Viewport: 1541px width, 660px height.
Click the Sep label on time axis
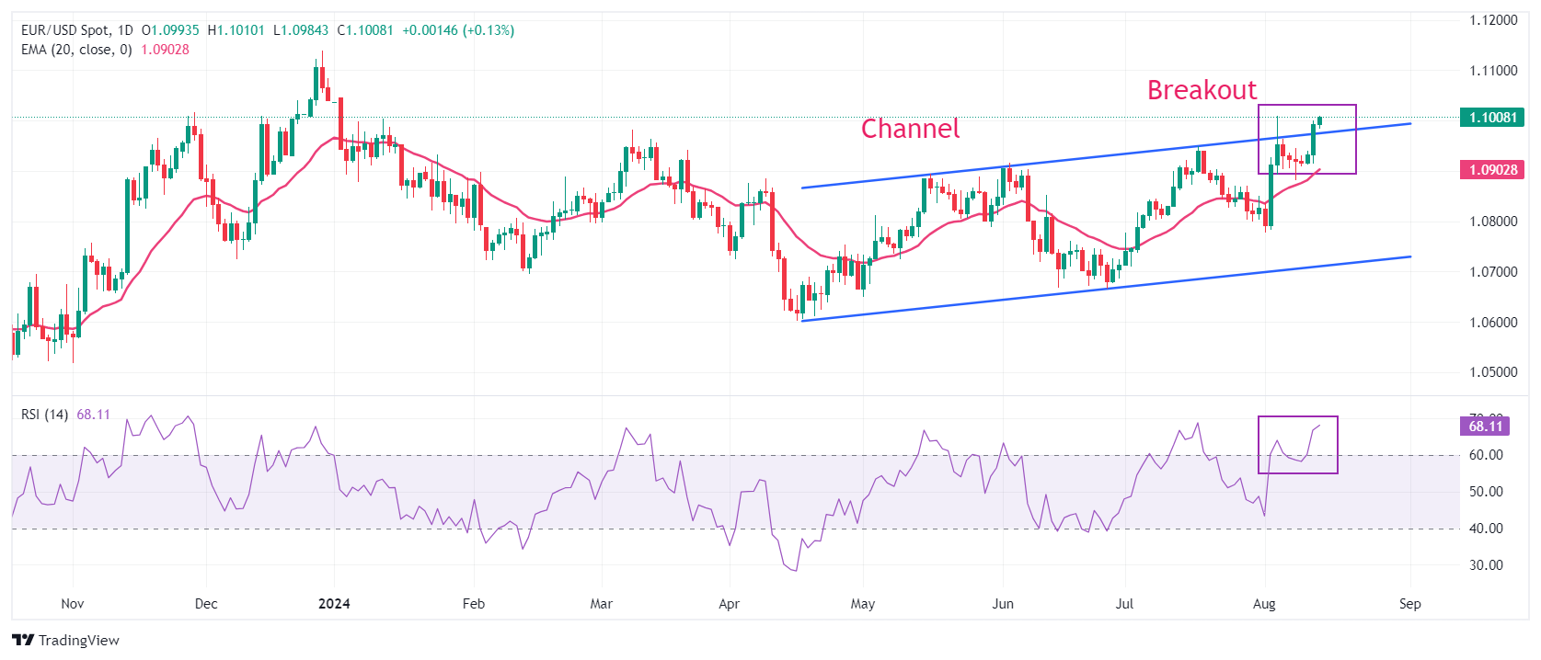(1409, 604)
